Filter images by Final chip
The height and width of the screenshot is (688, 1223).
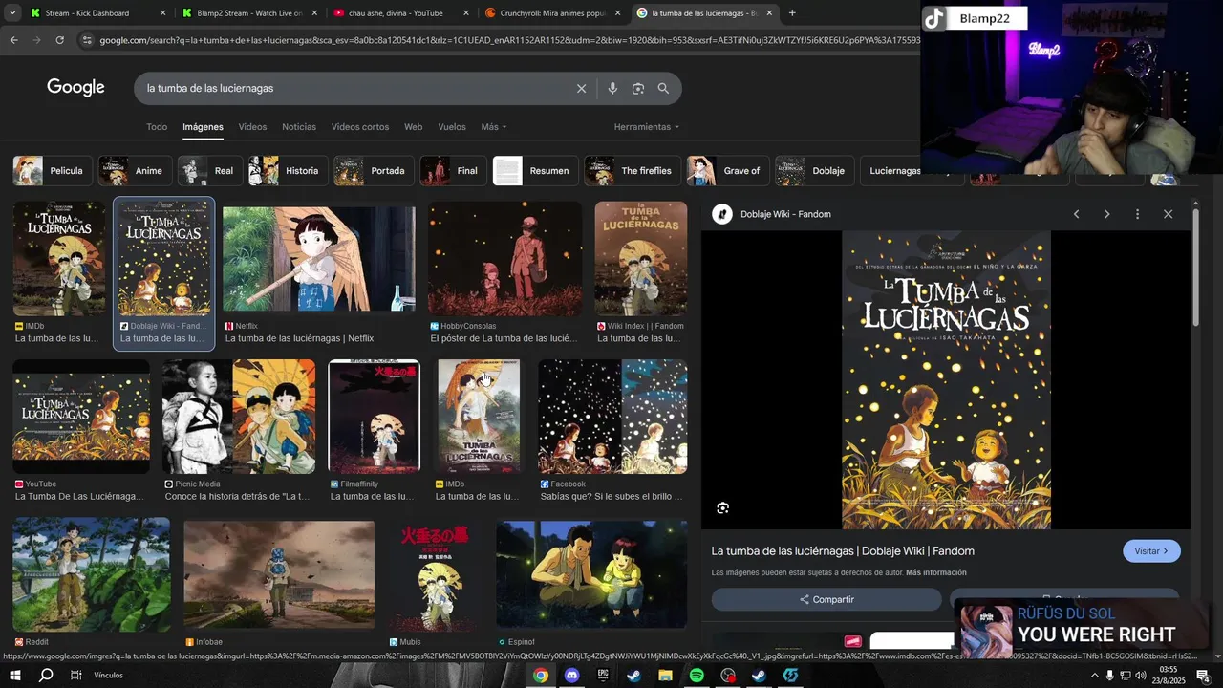[453, 171]
